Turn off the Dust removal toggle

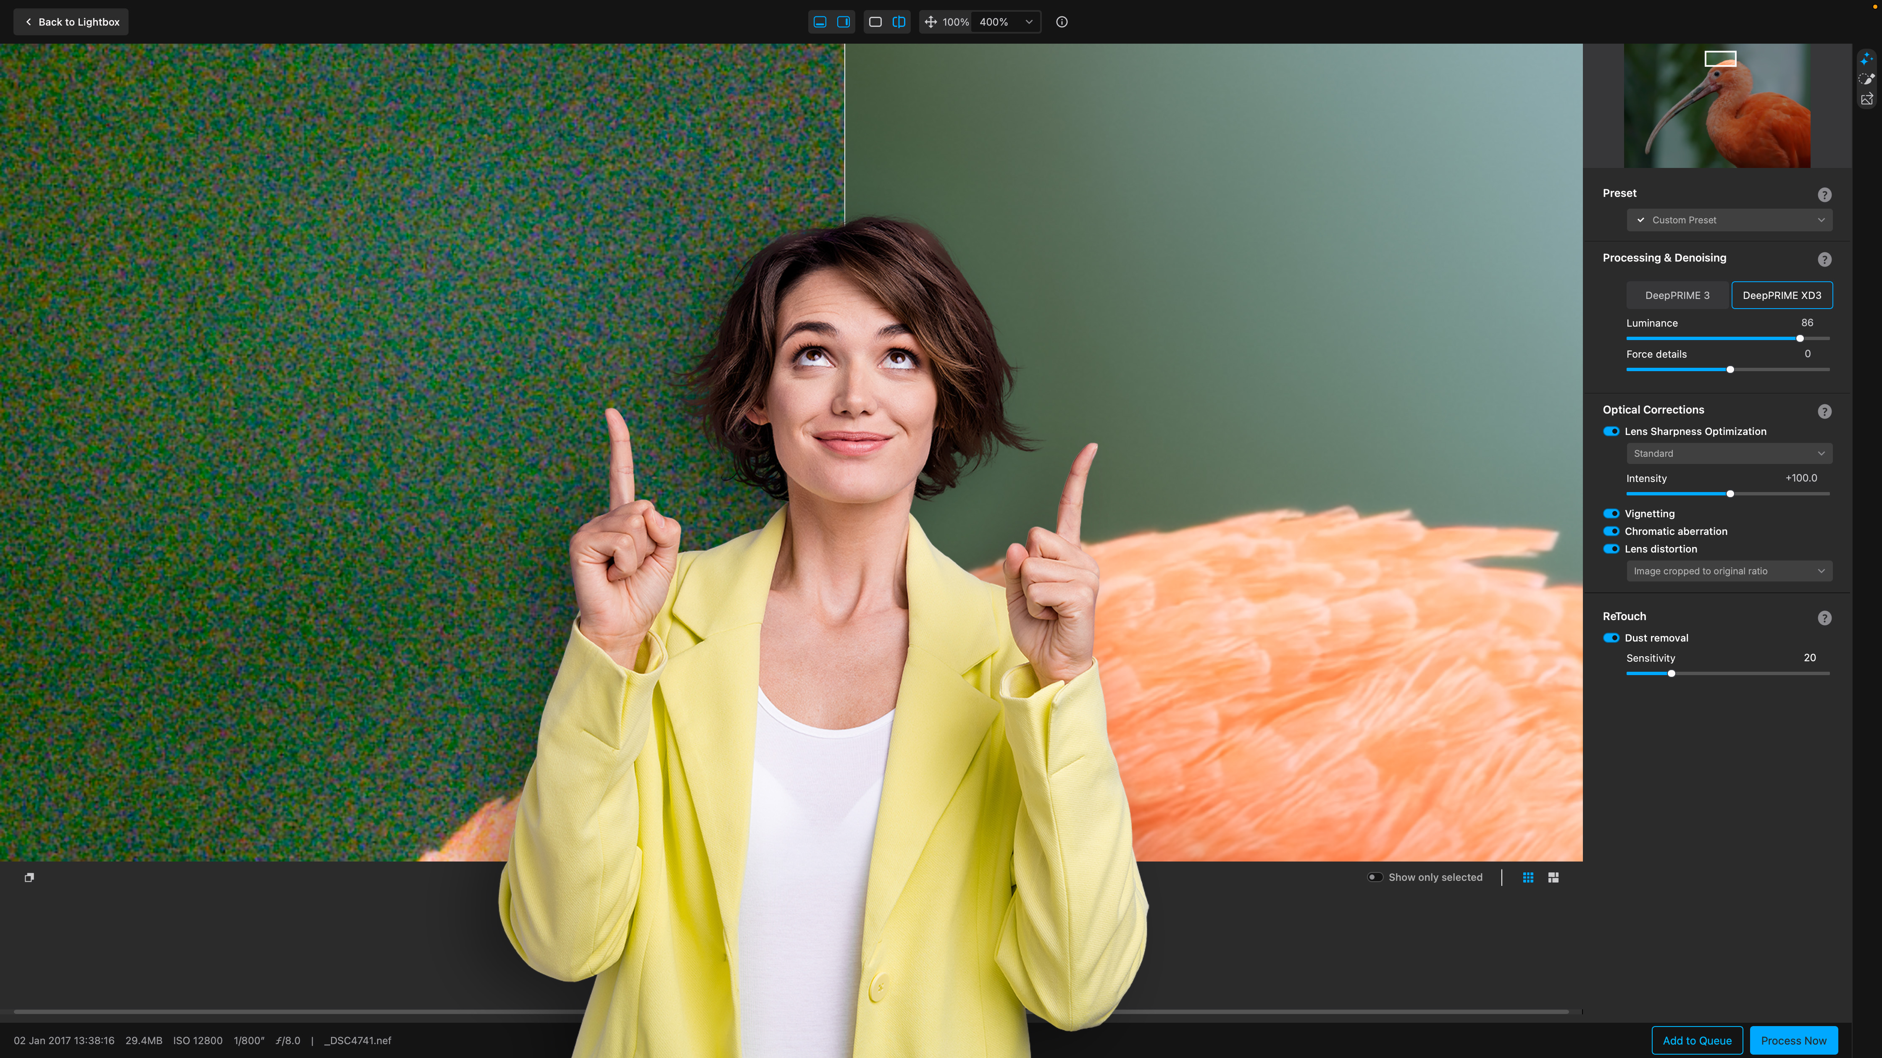(1612, 637)
